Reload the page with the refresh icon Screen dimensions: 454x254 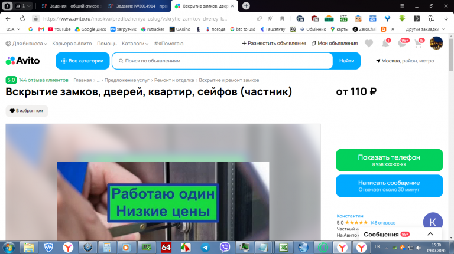pos(22,18)
